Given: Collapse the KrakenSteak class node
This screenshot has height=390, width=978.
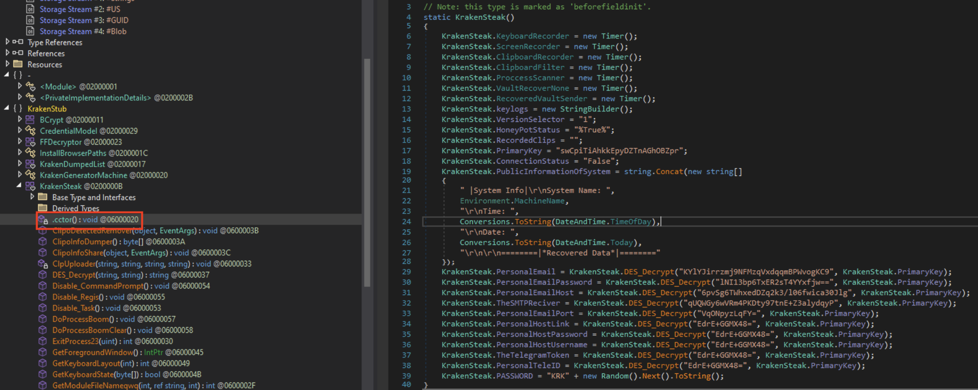Looking at the screenshot, I should [19, 186].
